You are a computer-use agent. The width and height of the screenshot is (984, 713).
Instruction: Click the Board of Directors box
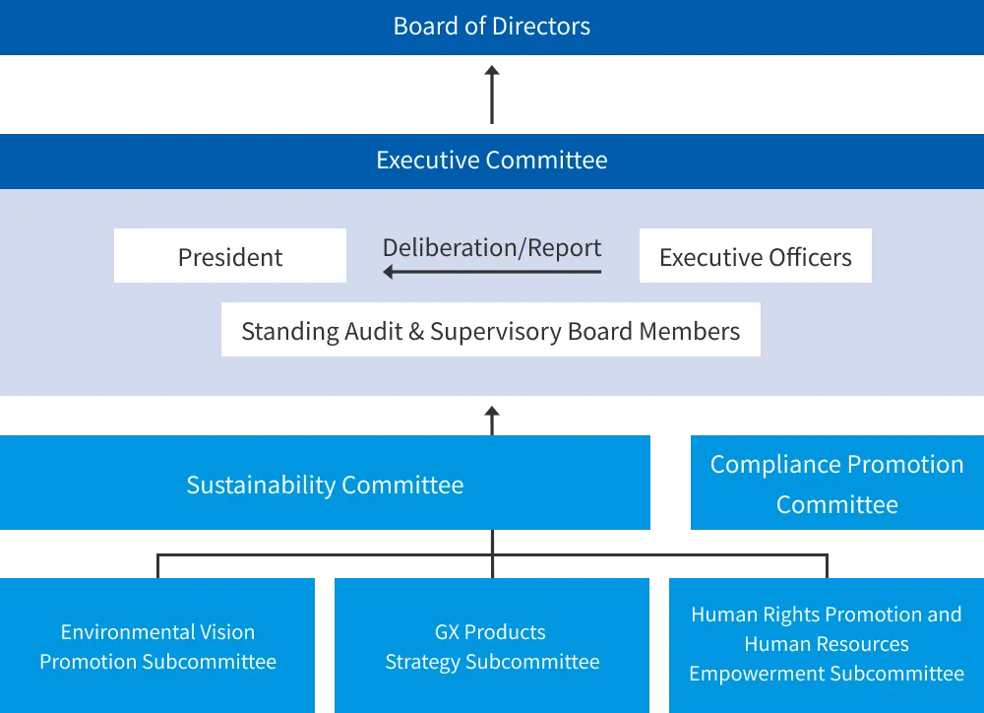pyautogui.click(x=492, y=27)
